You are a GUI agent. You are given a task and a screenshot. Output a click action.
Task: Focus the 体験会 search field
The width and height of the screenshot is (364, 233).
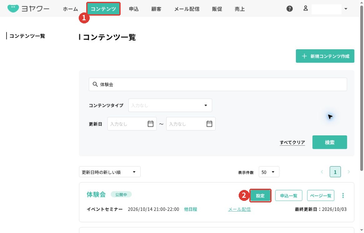pyautogui.click(x=218, y=85)
